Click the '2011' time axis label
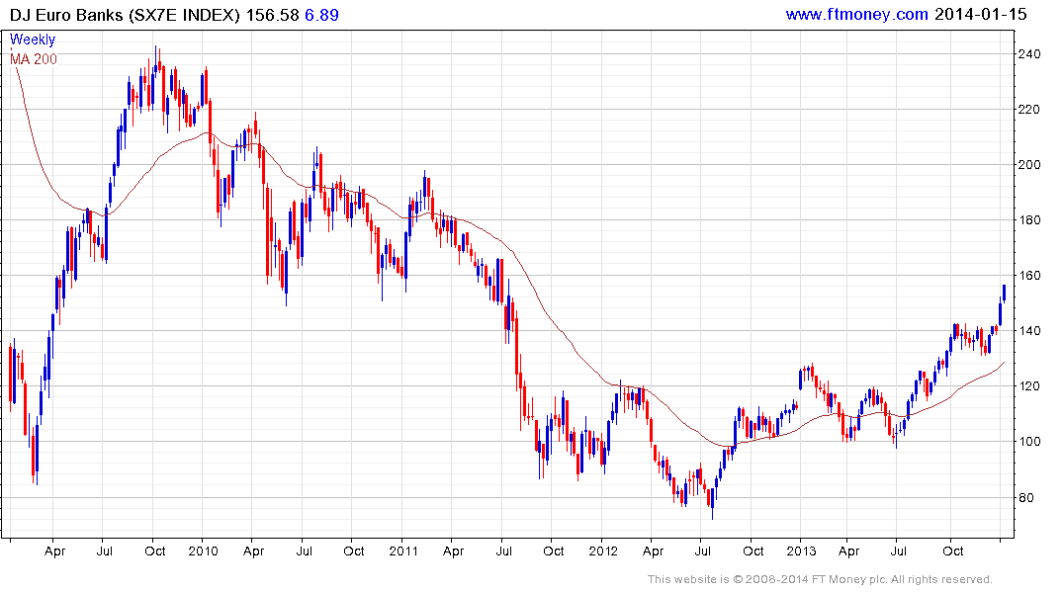The height and width of the screenshot is (593, 1063). click(403, 551)
